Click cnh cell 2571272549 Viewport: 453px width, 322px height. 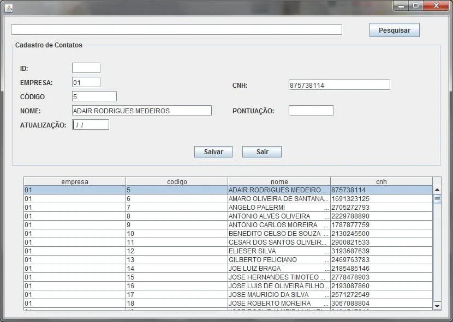pyautogui.click(x=382, y=294)
